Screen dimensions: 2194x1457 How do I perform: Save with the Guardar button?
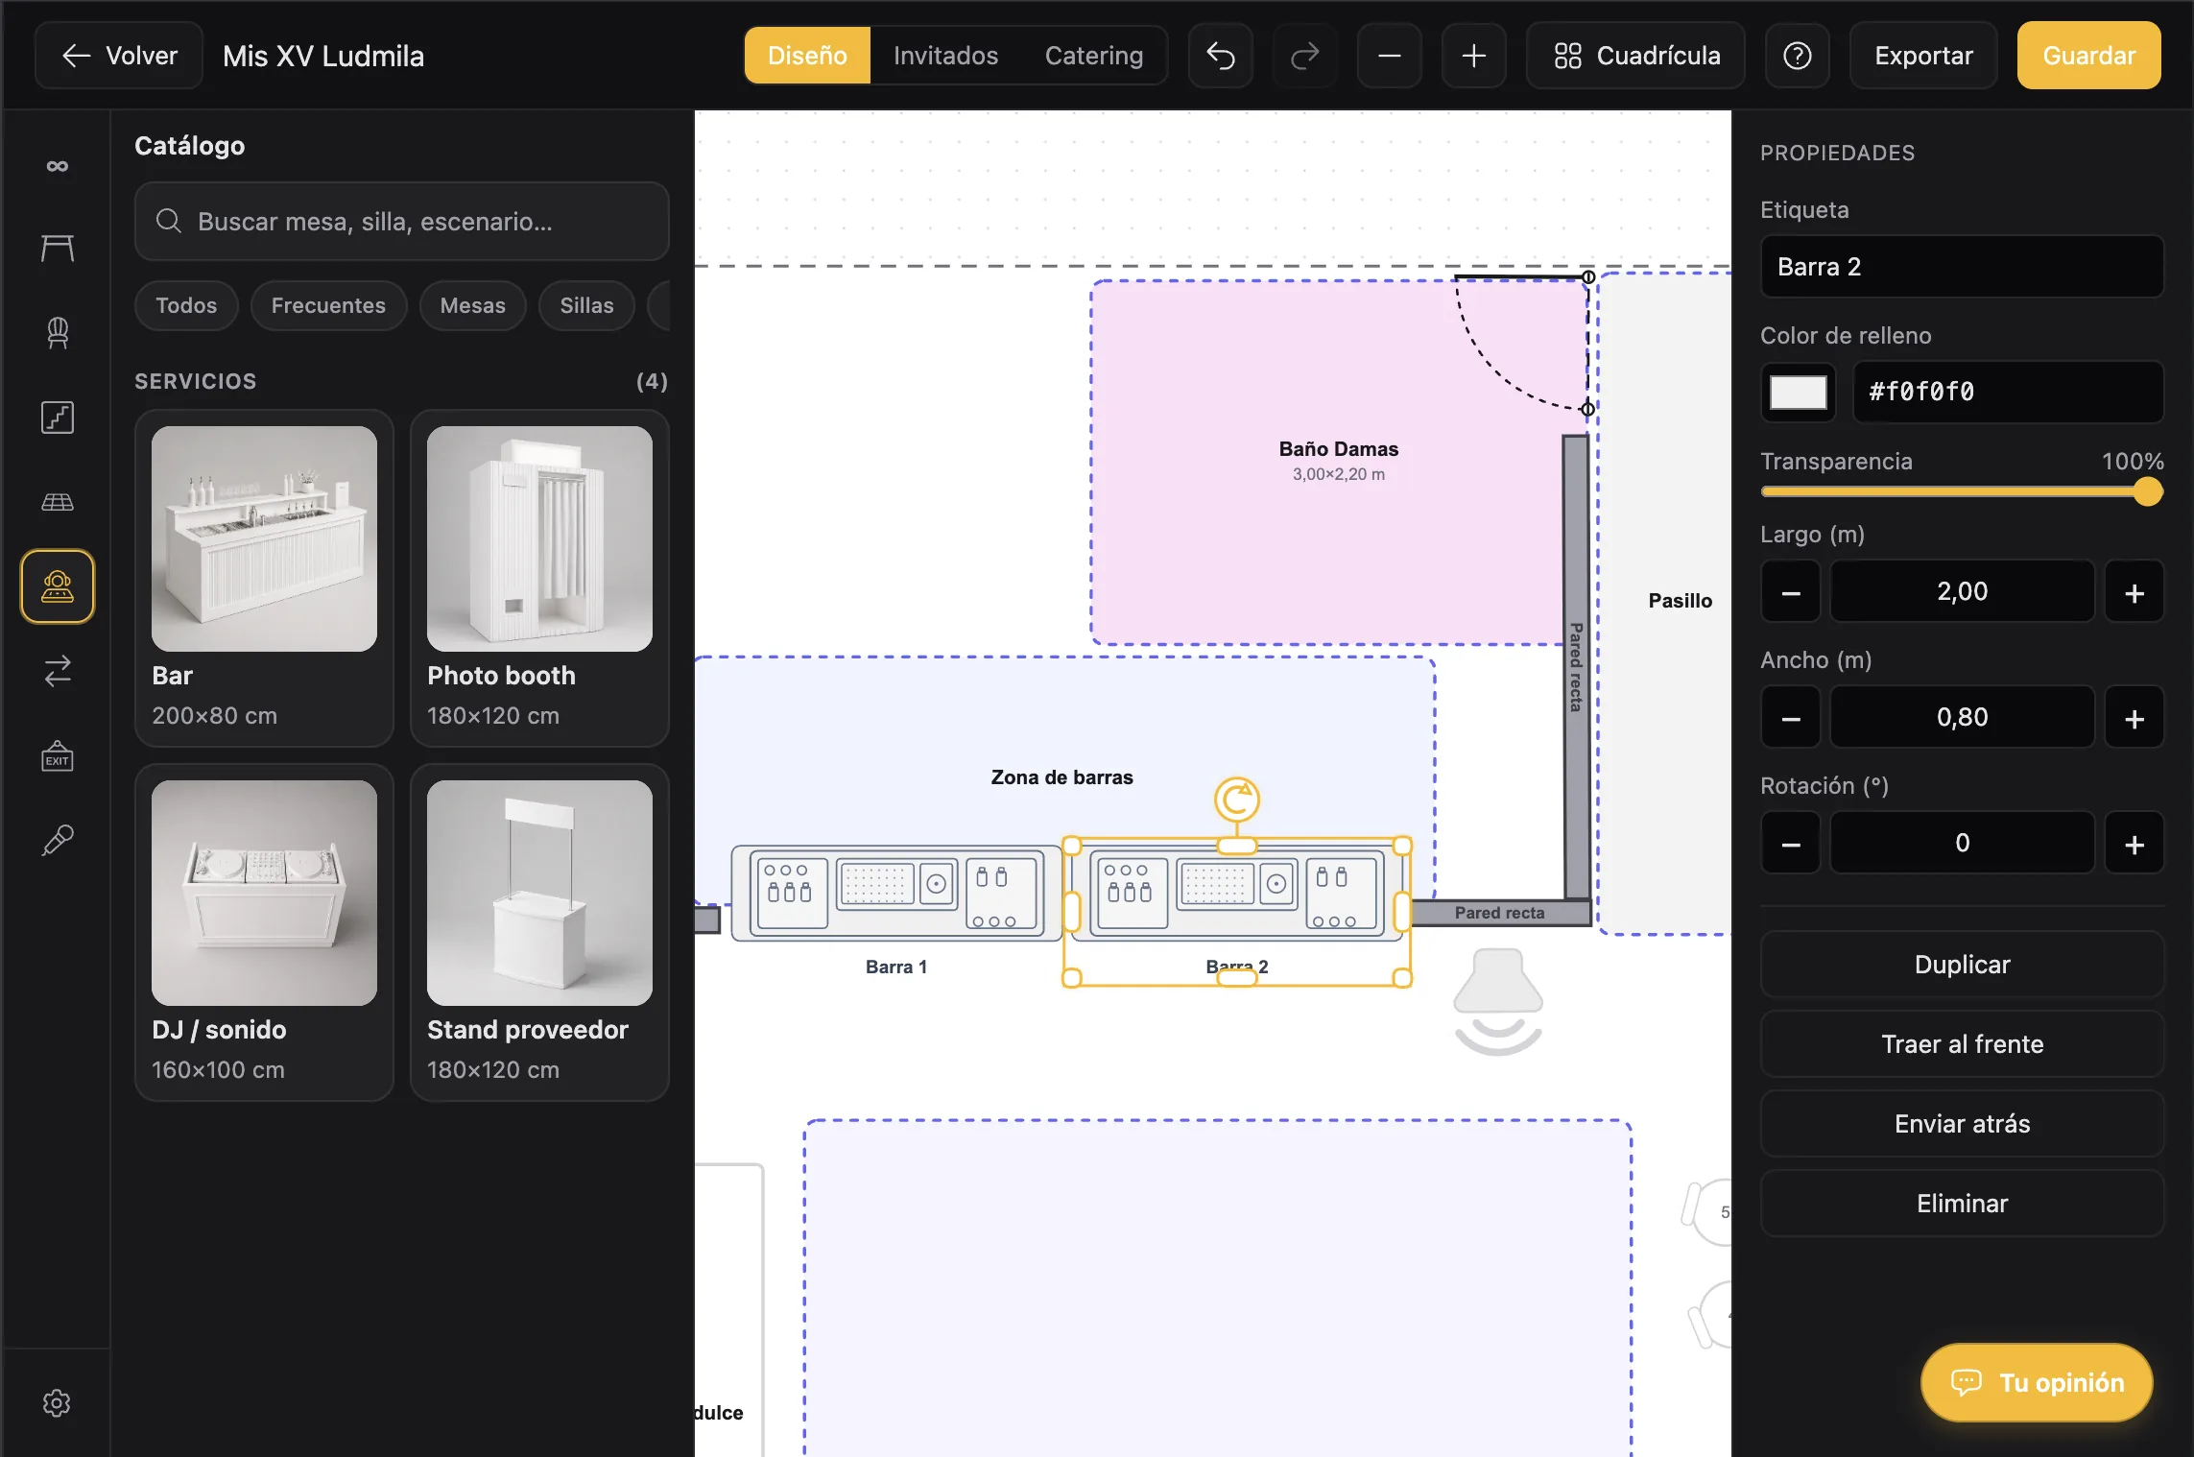click(2088, 56)
